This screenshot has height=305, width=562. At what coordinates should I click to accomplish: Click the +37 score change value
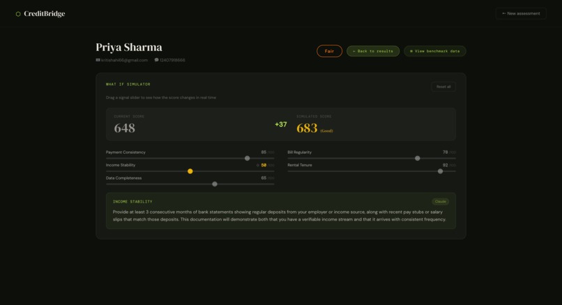click(x=281, y=125)
